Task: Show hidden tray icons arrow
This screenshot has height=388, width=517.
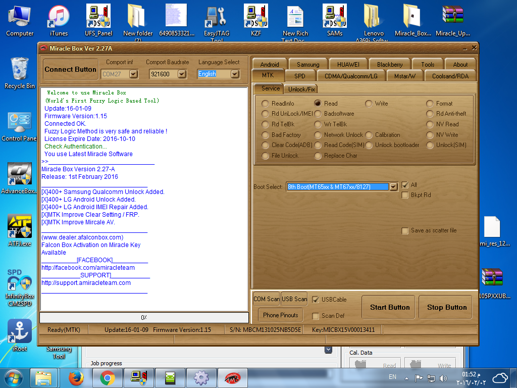Action: [406, 378]
